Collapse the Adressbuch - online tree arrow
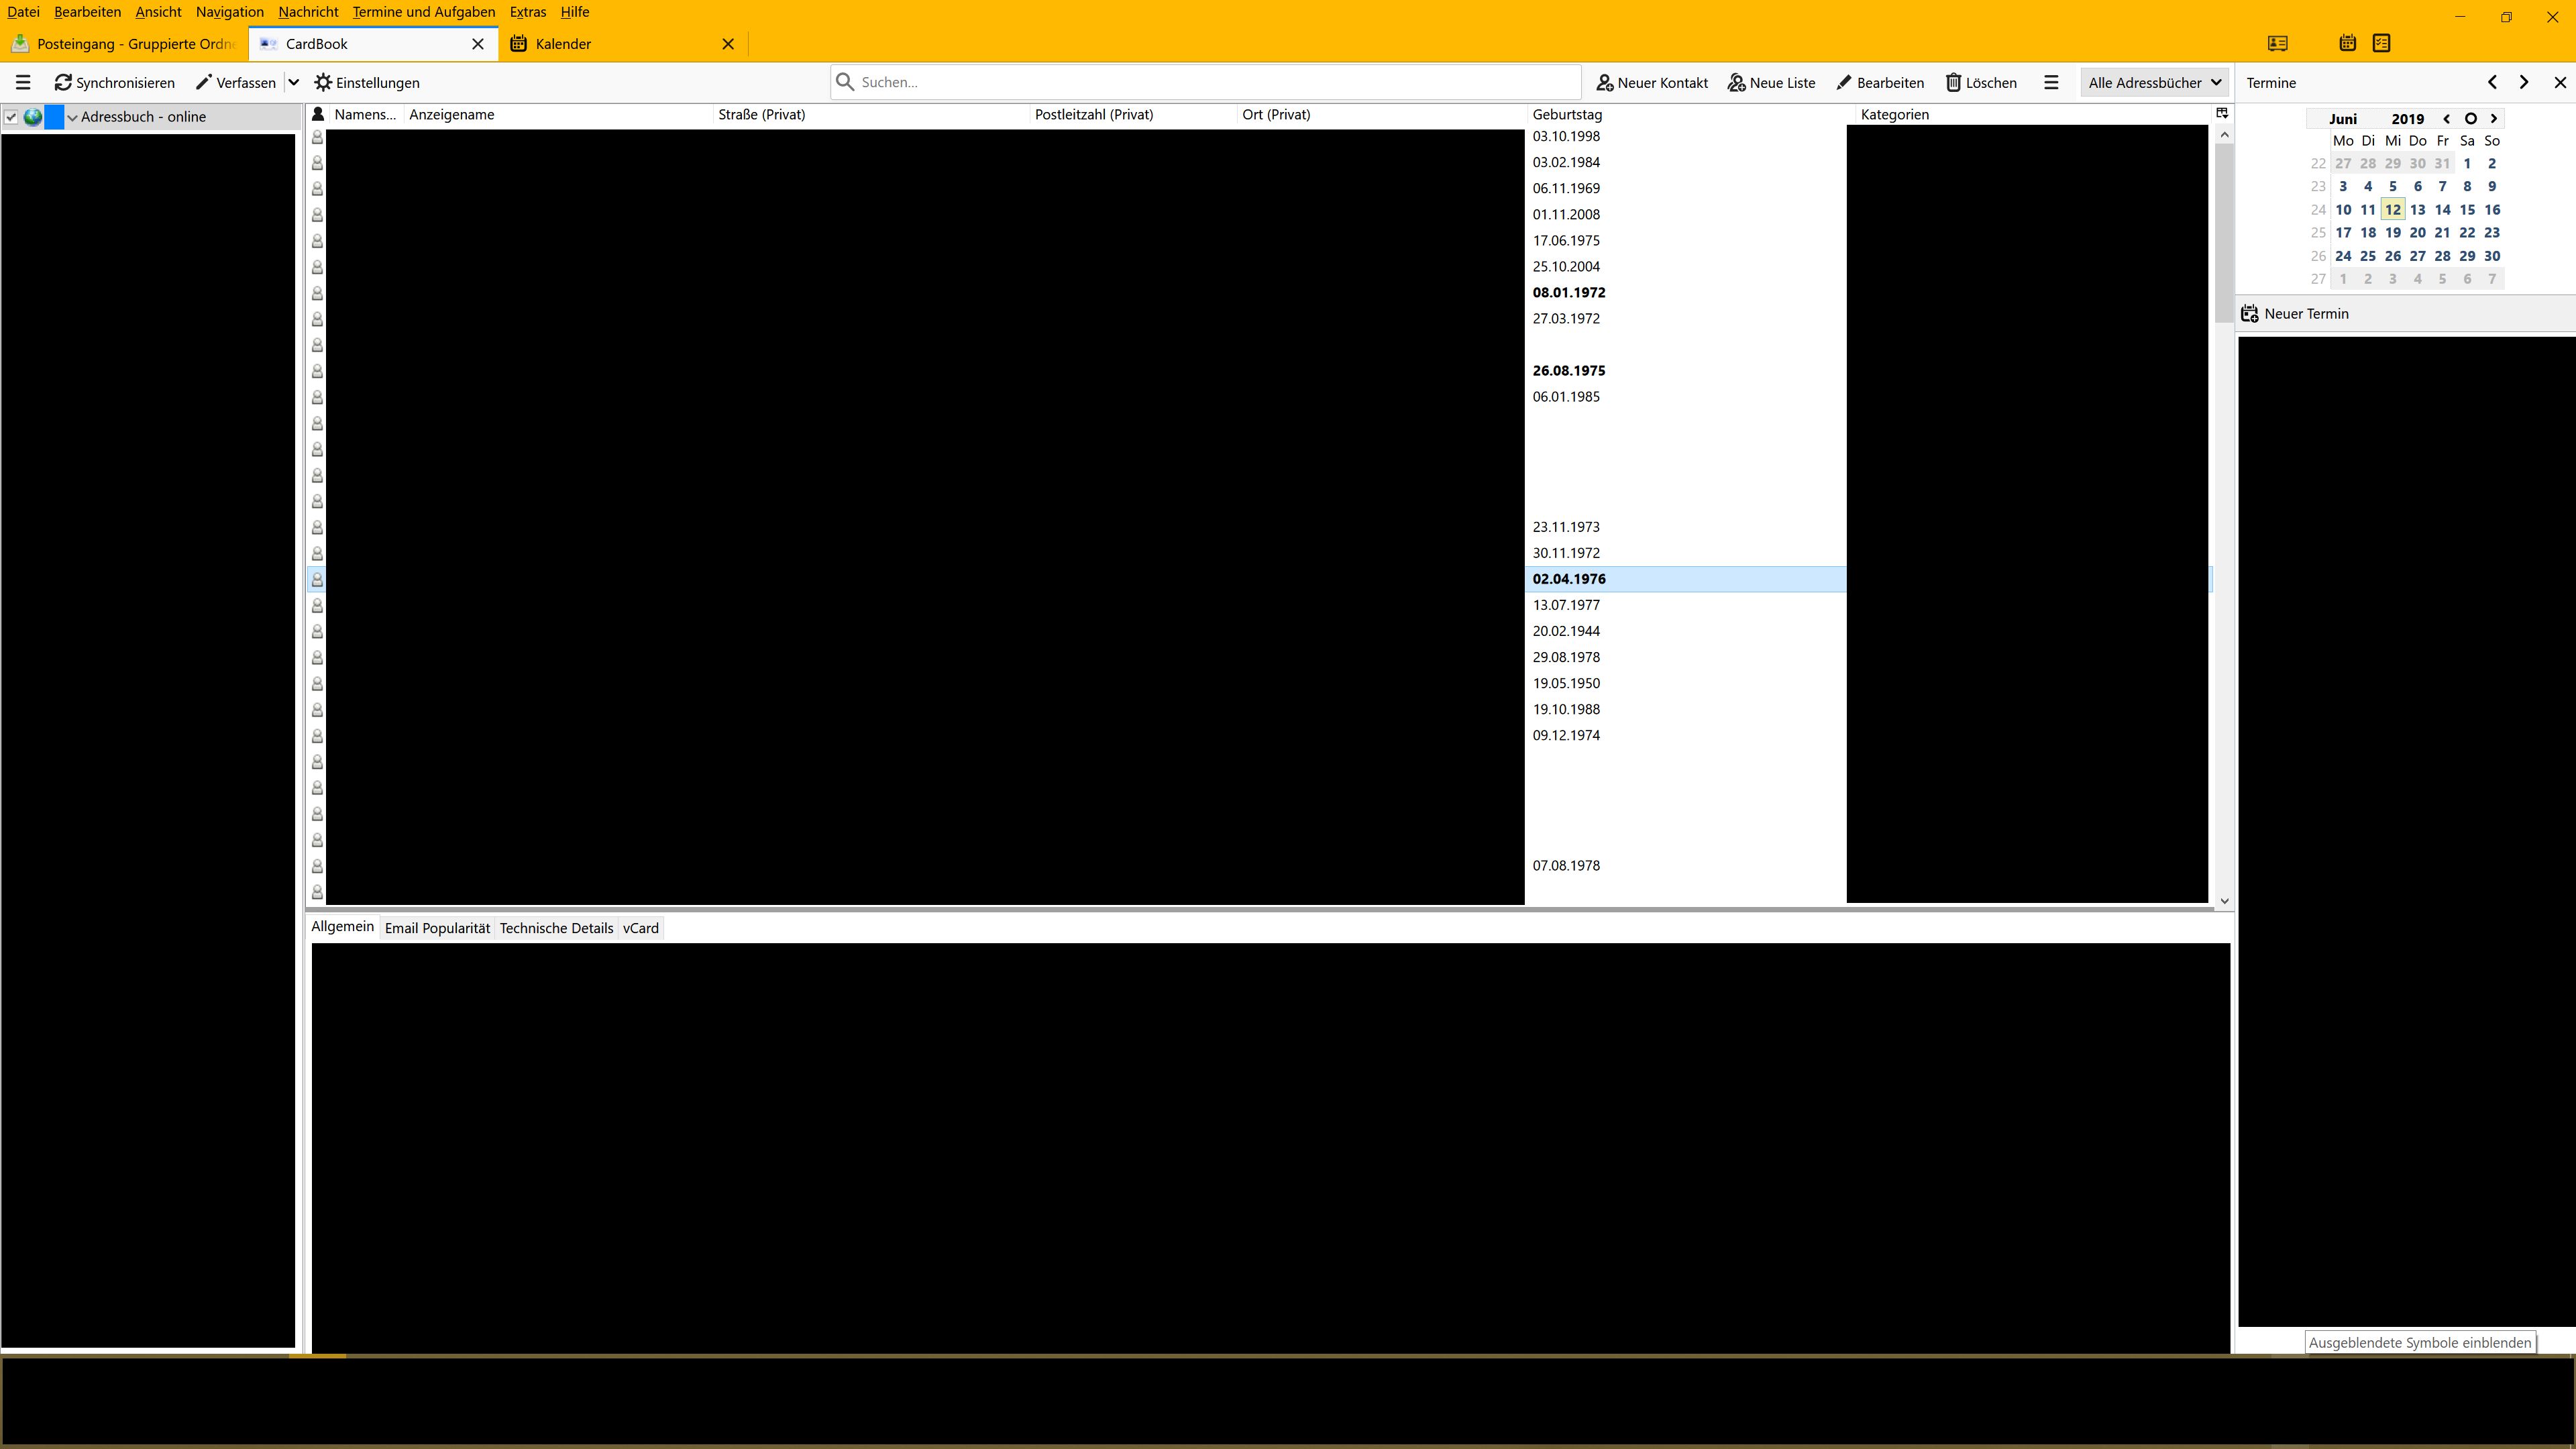Screen dimensions: 2576x1449 (x=72, y=117)
